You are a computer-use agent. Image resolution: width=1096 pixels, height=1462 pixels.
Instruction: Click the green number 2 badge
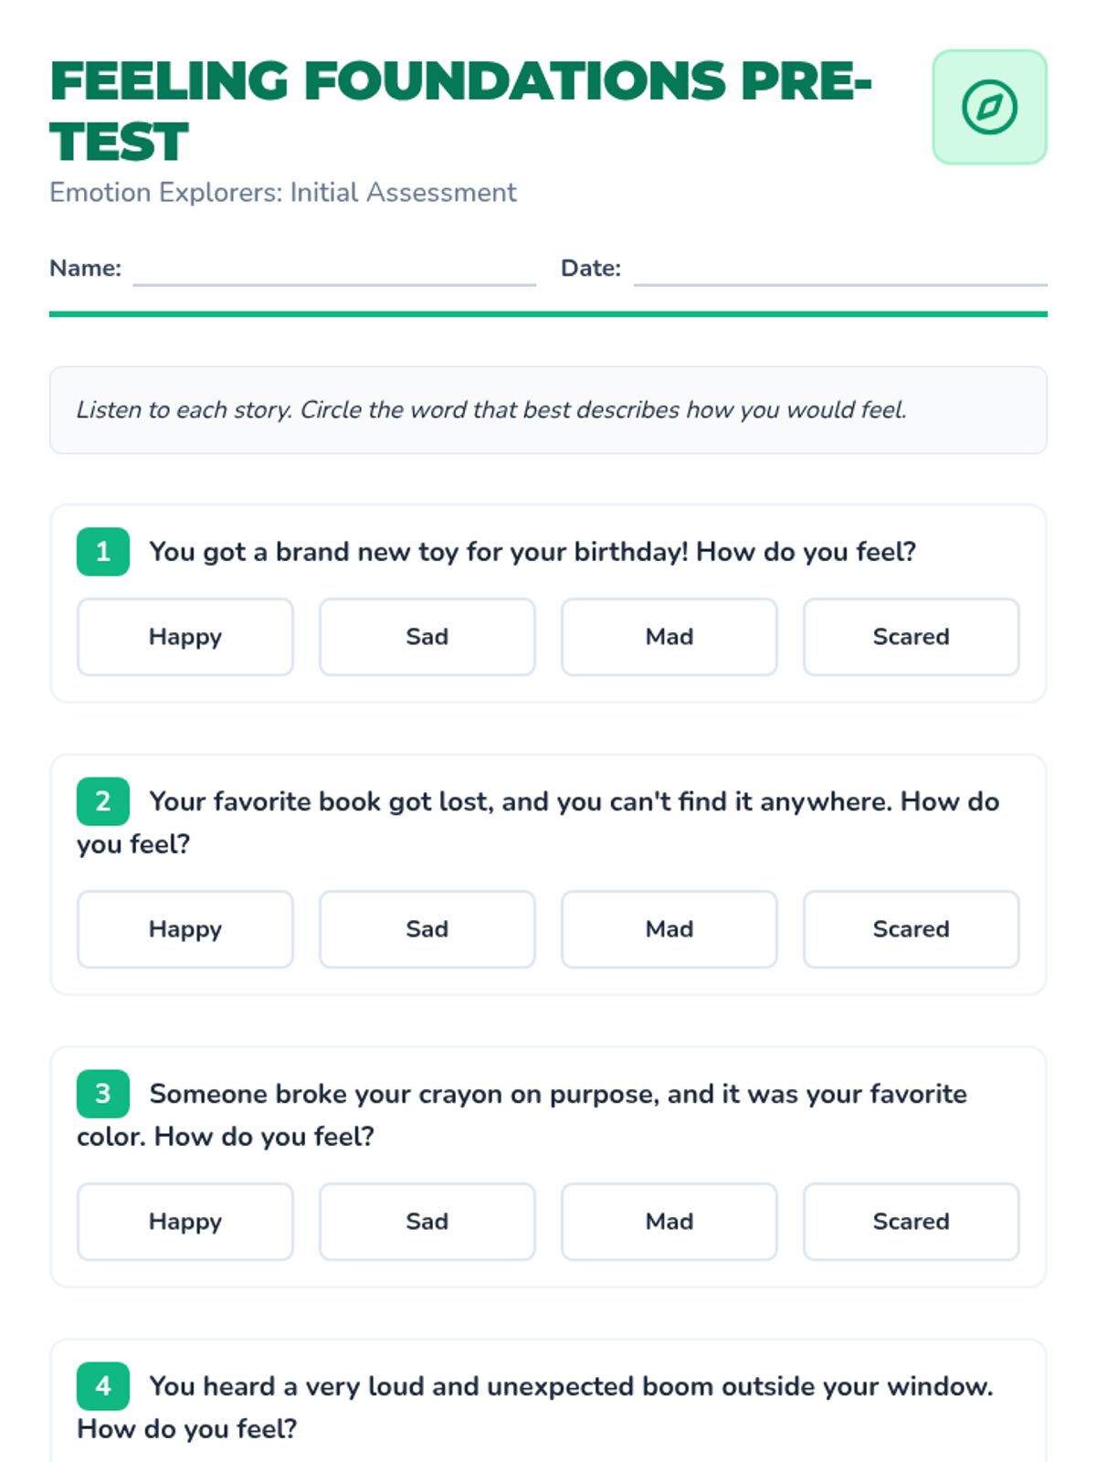click(103, 801)
